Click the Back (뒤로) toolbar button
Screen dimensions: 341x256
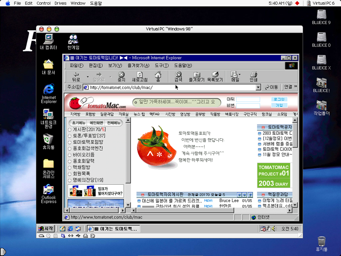[76, 77]
